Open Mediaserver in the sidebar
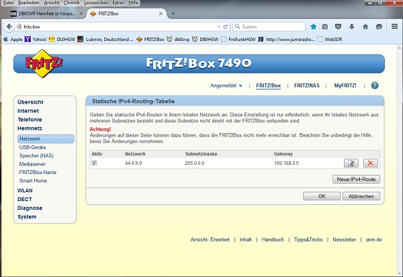This screenshot has height=277, width=403. [x=32, y=164]
